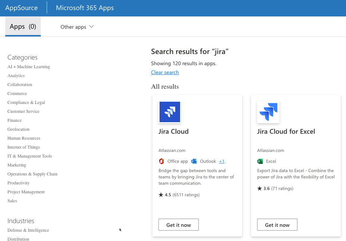Filter by Productivity category
This screenshot has width=346, height=241.
pyautogui.click(x=19, y=183)
